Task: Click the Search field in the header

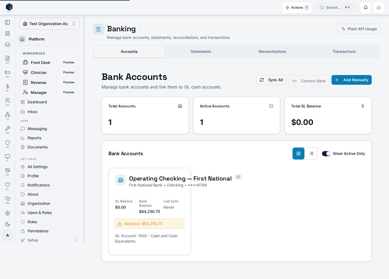Action: [336, 8]
